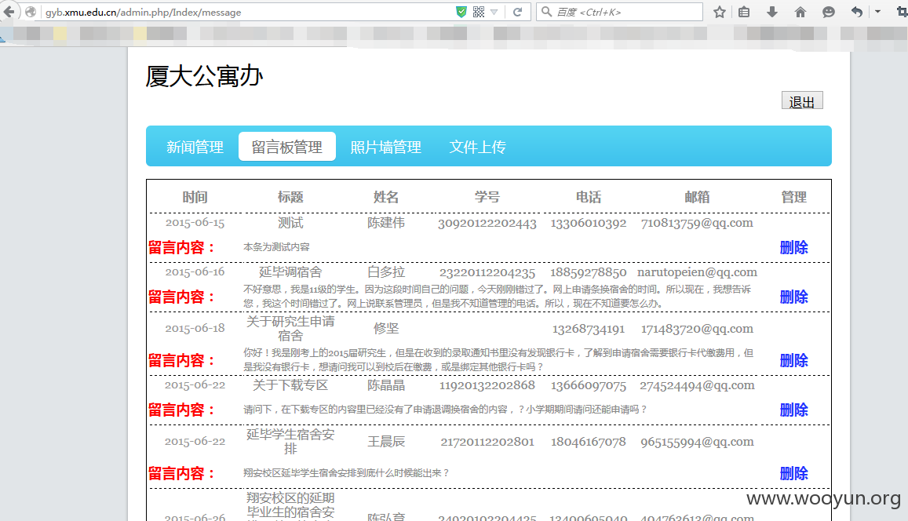The width and height of the screenshot is (908, 521).
Task: Click the 时间 column header
Action: pyautogui.click(x=195, y=197)
